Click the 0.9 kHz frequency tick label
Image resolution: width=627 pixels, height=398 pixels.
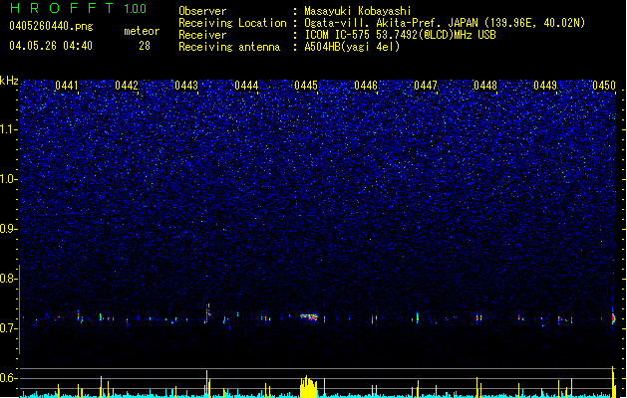(x=9, y=229)
